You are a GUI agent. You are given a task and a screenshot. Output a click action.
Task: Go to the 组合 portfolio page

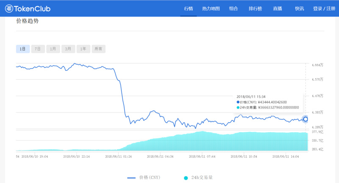click(233, 9)
